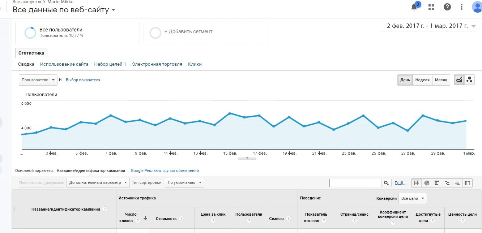The width and height of the screenshot is (482, 233).
Task: Click the table search input field
Action: pos(355,183)
